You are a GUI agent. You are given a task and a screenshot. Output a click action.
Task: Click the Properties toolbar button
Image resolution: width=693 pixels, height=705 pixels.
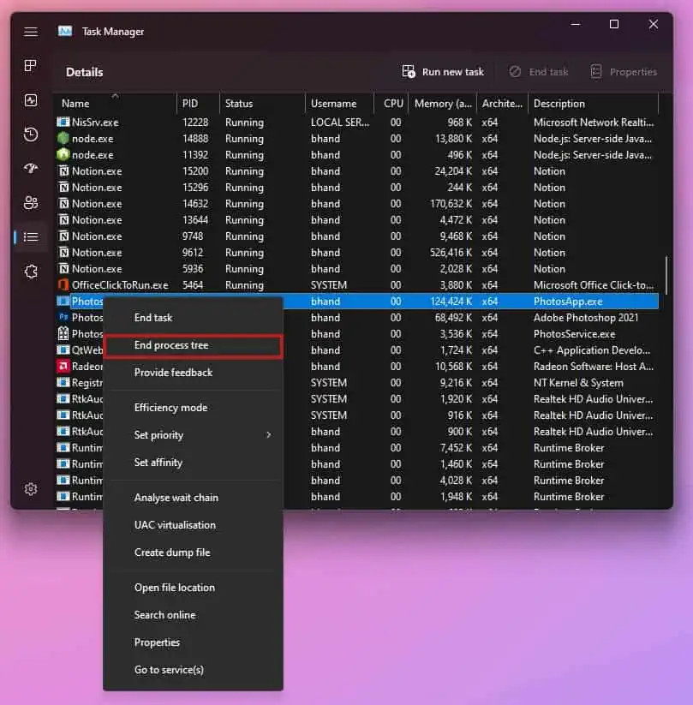pyautogui.click(x=624, y=72)
